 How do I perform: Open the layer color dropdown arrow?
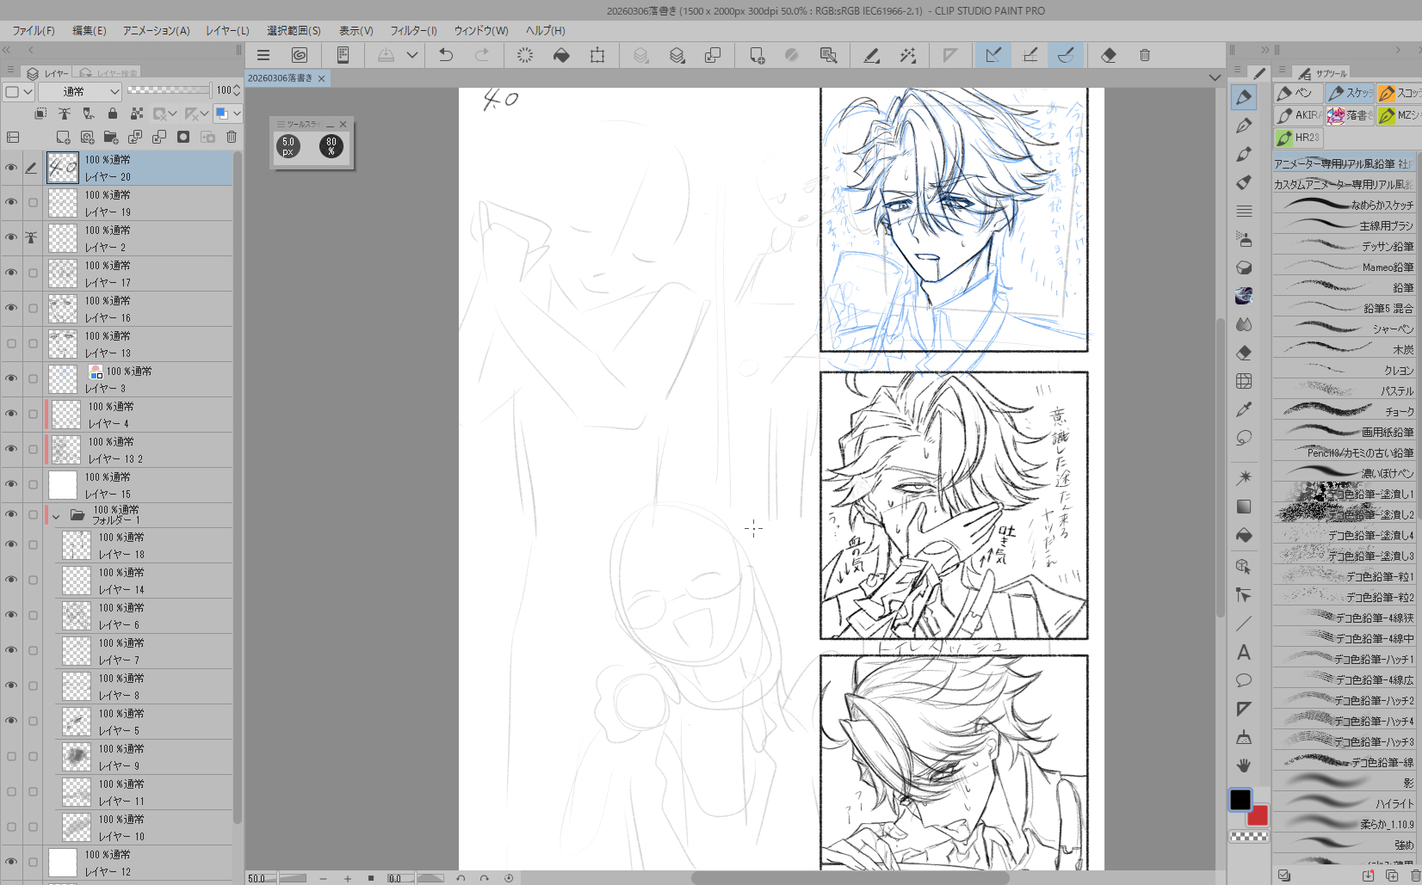pyautogui.click(x=237, y=114)
